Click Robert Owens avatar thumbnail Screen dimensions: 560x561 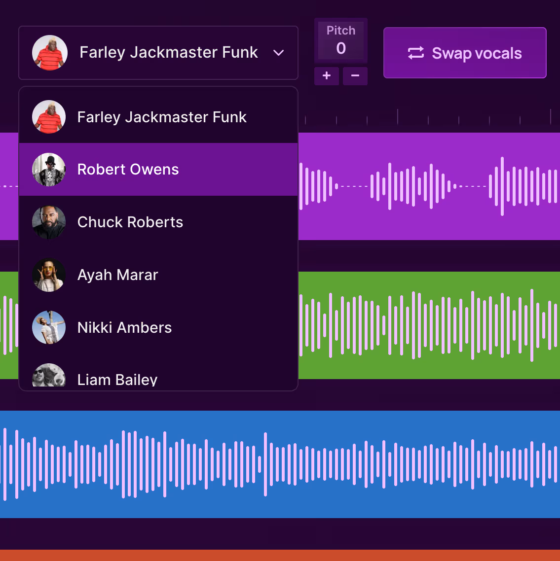tap(49, 170)
